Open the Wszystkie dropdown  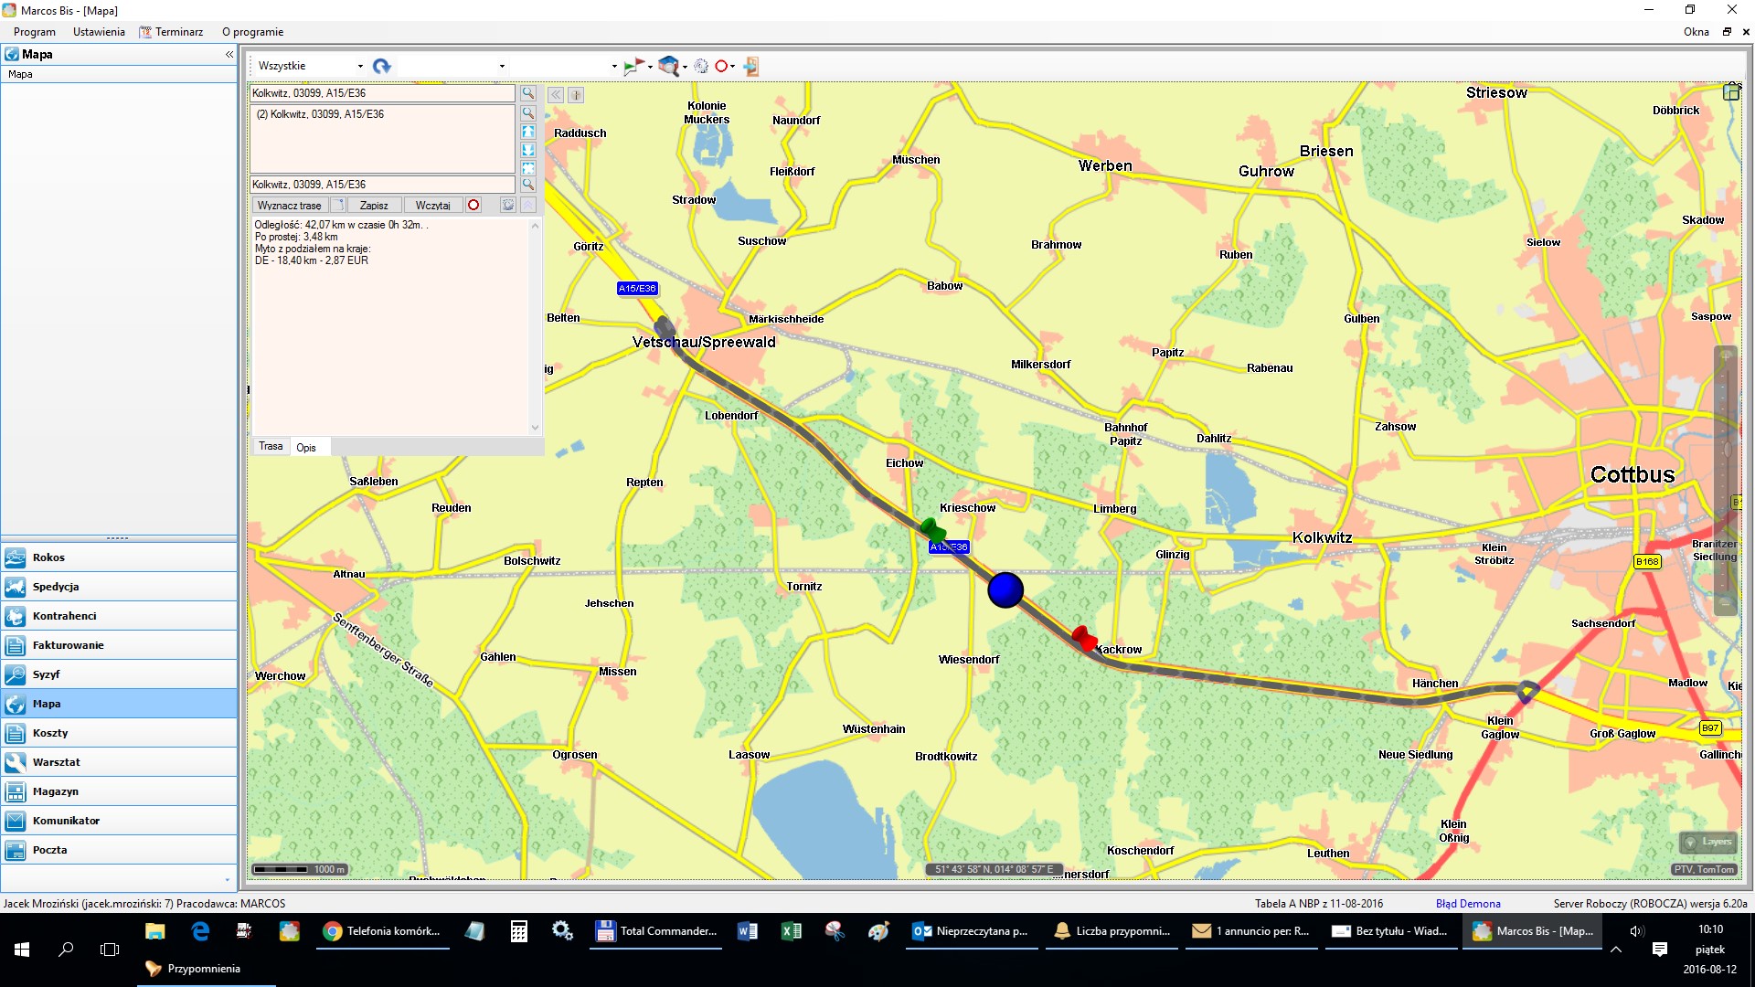(x=359, y=66)
